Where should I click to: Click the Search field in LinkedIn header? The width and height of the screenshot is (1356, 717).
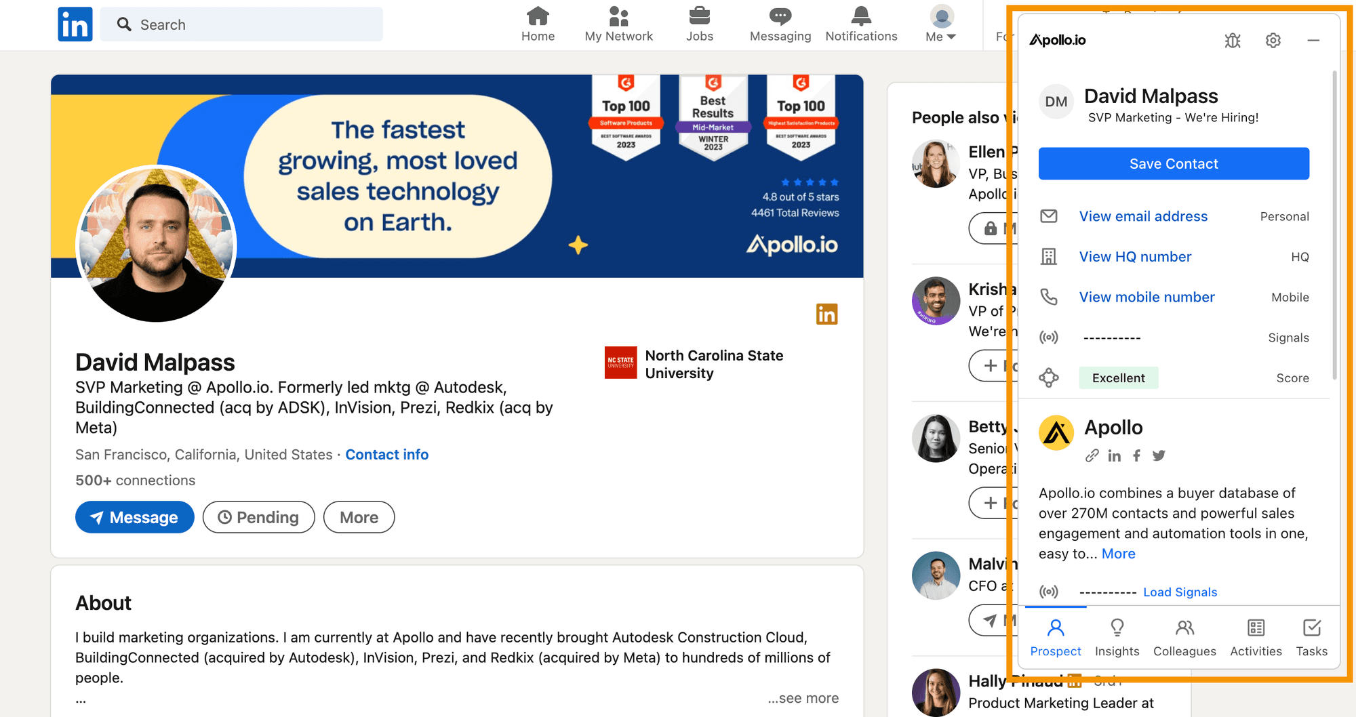(x=241, y=24)
